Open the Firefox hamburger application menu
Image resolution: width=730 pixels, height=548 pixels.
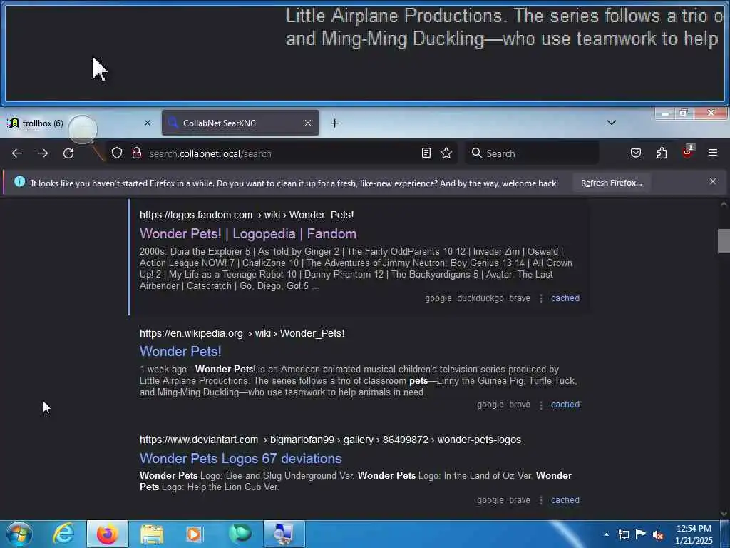click(713, 153)
